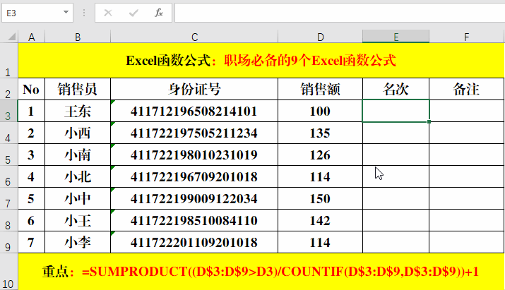The image size is (505, 290).
Task: Select row 4 header
Action: 8,133
